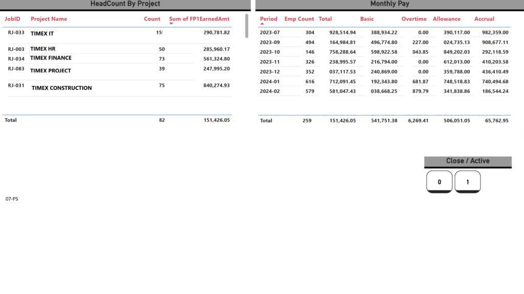524x294 pixels.
Task: Sort Monthly Pay by Total column header
Action: click(x=325, y=19)
